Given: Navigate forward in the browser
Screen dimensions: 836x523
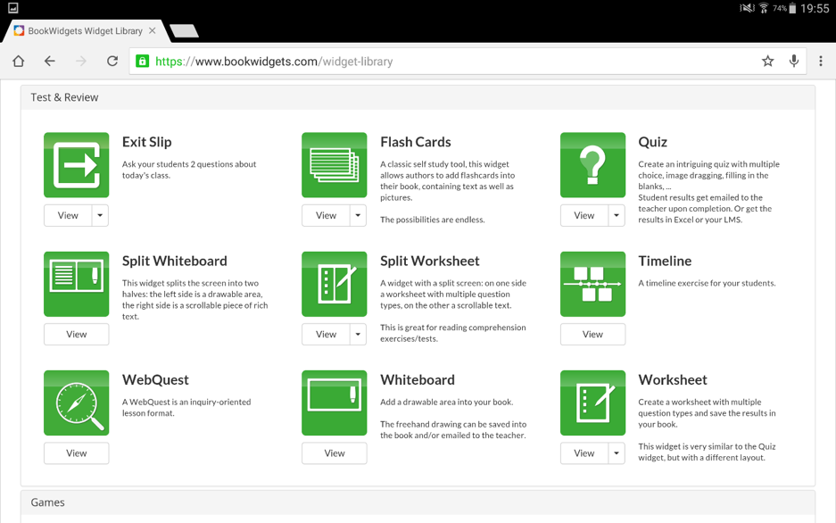Looking at the screenshot, I should point(81,62).
